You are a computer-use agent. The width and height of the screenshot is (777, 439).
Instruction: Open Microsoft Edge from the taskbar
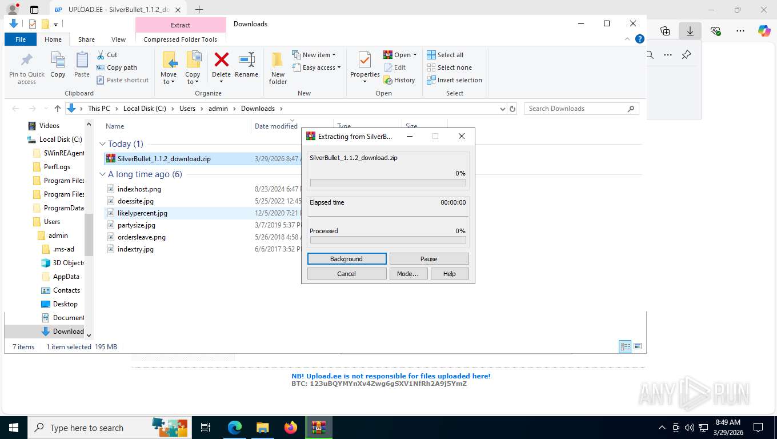coord(235,428)
